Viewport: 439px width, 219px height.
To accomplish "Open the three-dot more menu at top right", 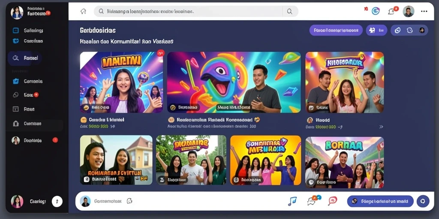I will click(424, 12).
